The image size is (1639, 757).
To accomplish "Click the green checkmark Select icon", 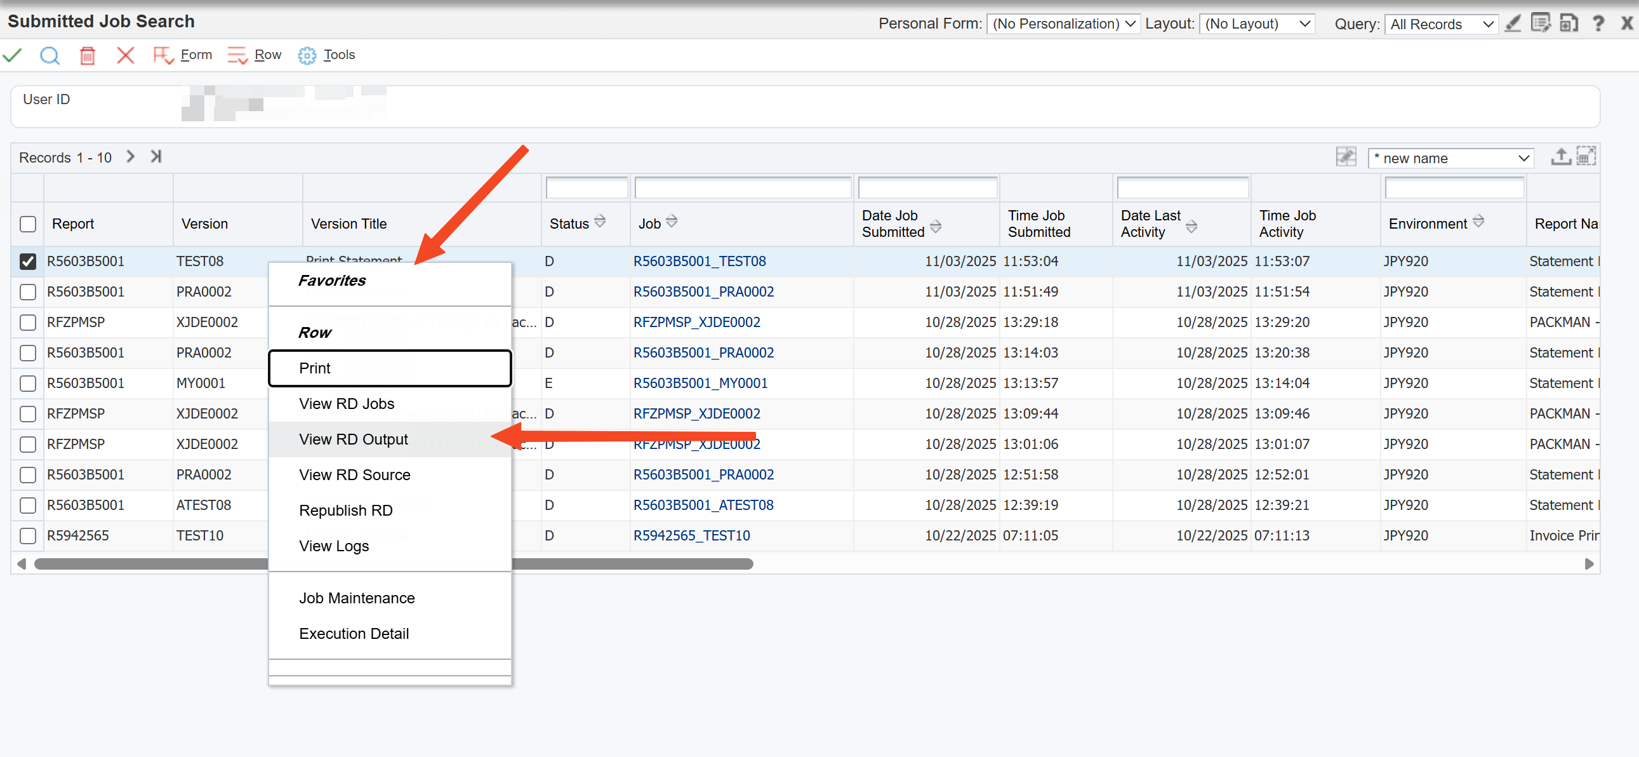I will 12,55.
